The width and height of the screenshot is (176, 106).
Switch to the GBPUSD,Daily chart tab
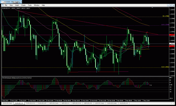click(54, 103)
